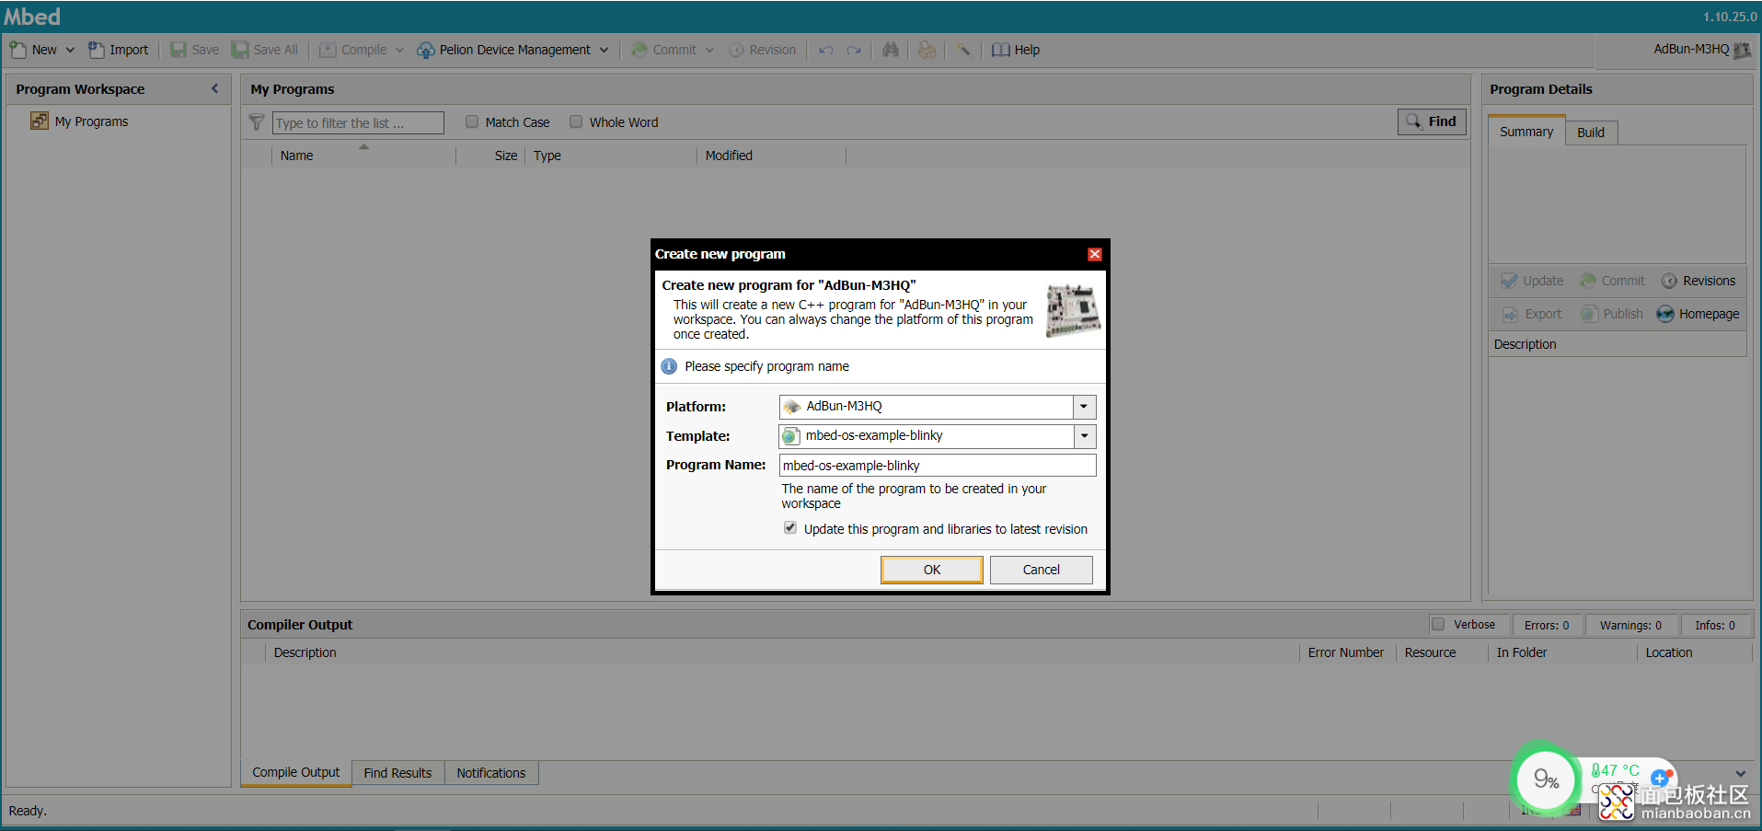
Task: Sort by the Size column header
Action: [490, 156]
